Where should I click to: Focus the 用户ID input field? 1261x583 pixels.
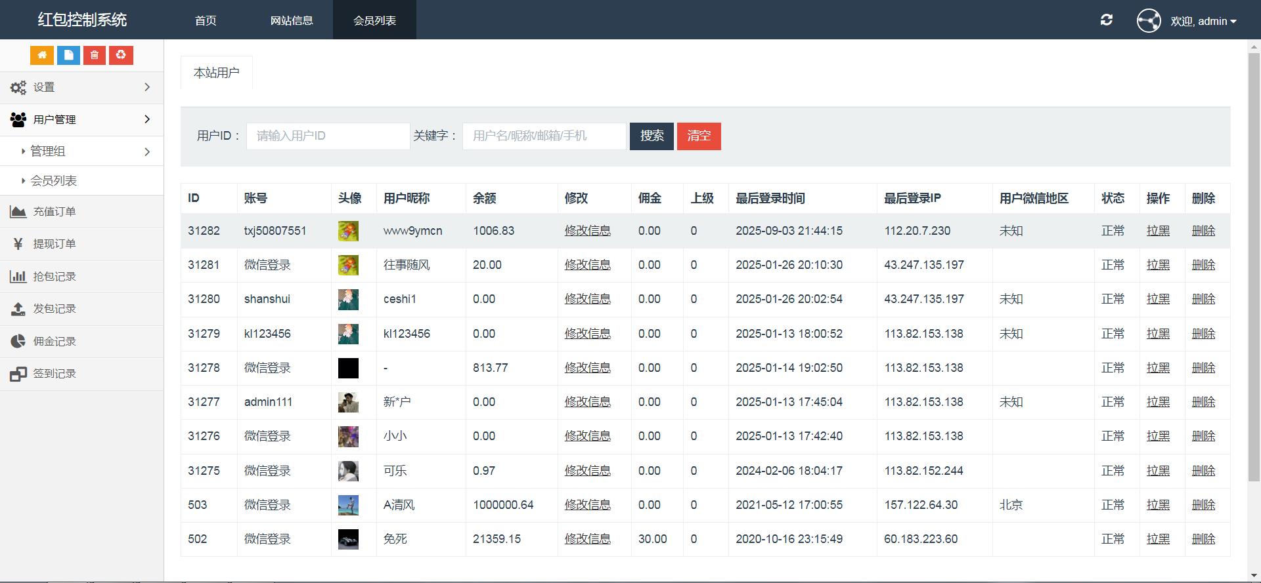pos(328,136)
